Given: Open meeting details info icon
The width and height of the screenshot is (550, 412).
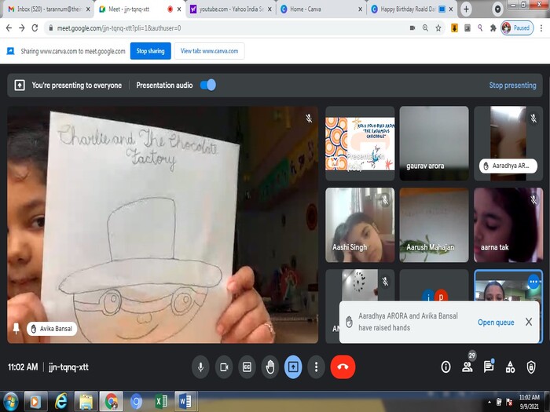Looking at the screenshot, I should pos(445,366).
